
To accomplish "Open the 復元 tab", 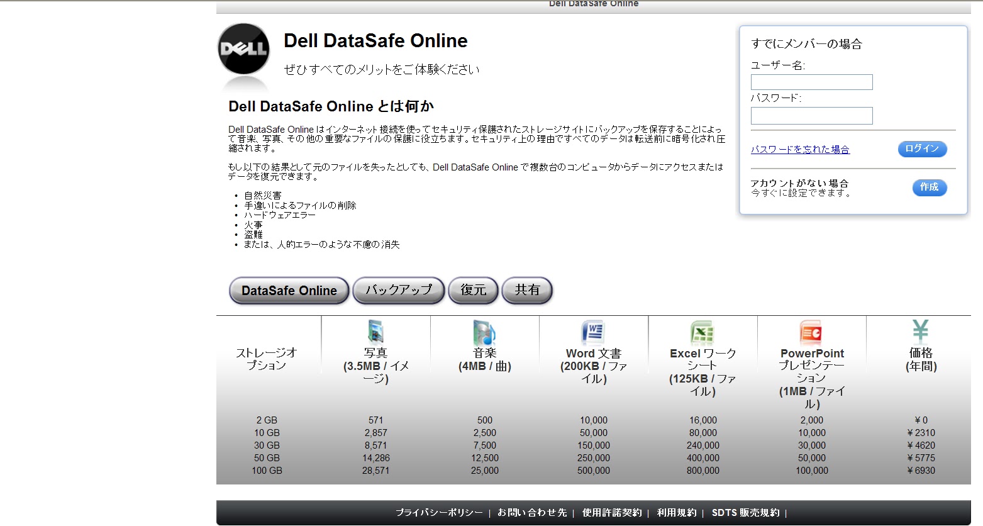I will [473, 291].
